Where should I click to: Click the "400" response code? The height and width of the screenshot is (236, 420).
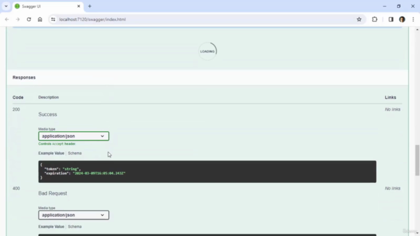16,188
